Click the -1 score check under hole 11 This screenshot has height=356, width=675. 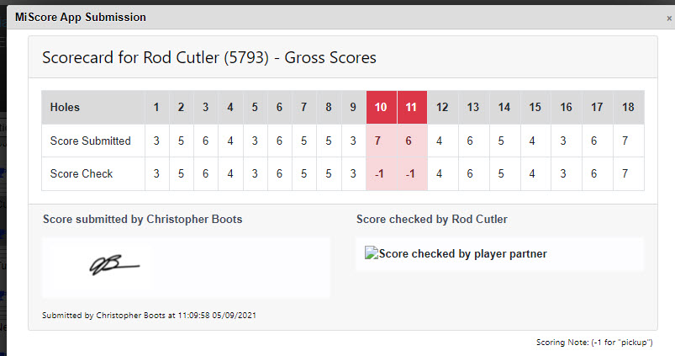point(411,173)
